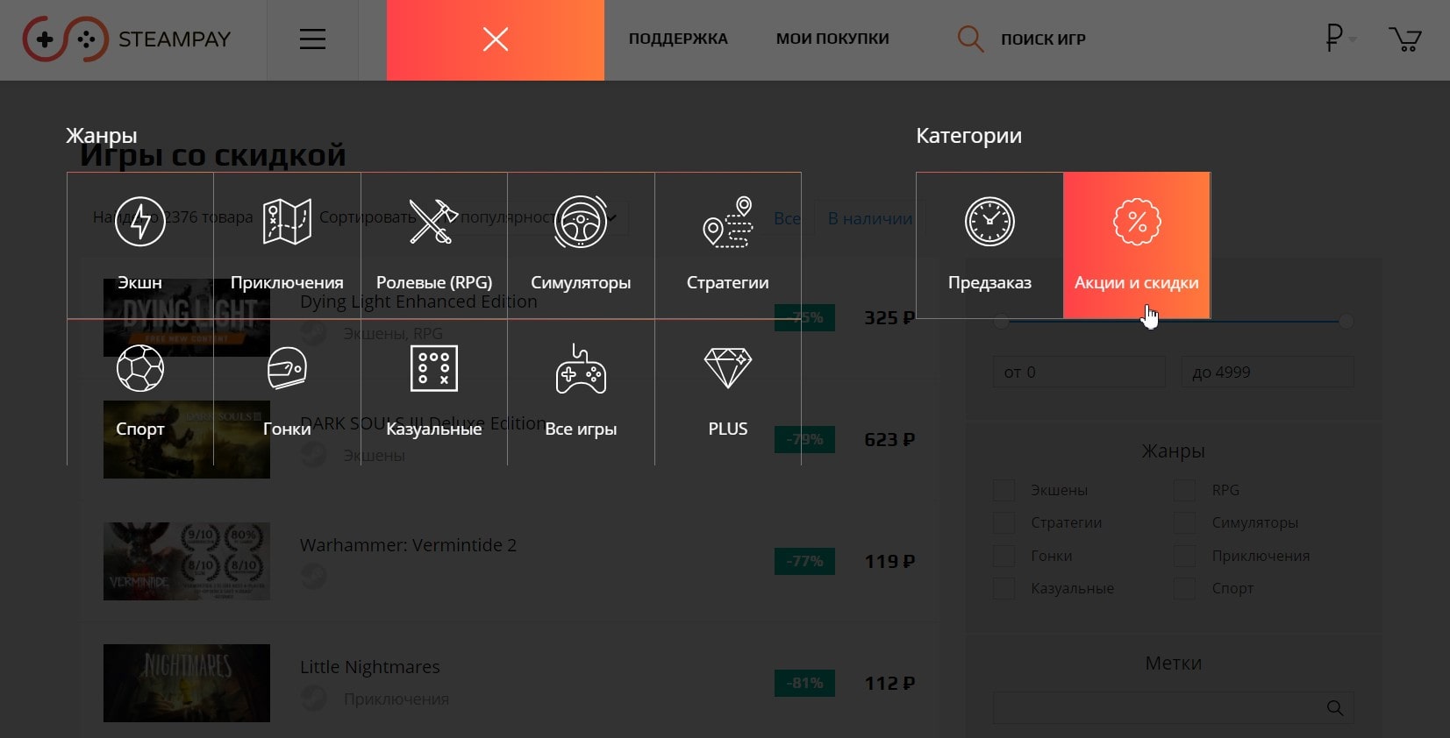
Task: Open the Поддержка page
Action: 678,39
